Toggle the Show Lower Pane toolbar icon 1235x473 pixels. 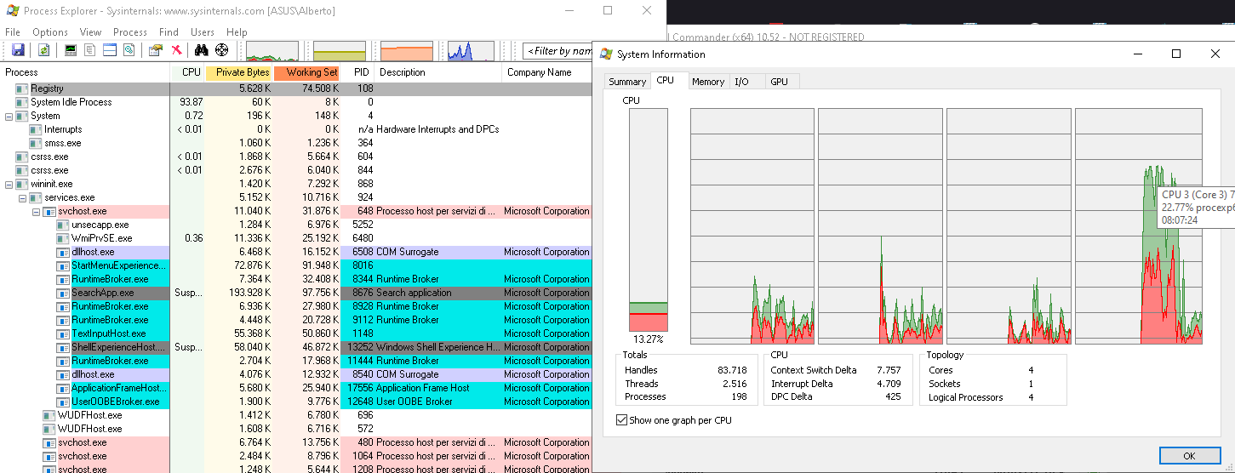click(x=109, y=50)
